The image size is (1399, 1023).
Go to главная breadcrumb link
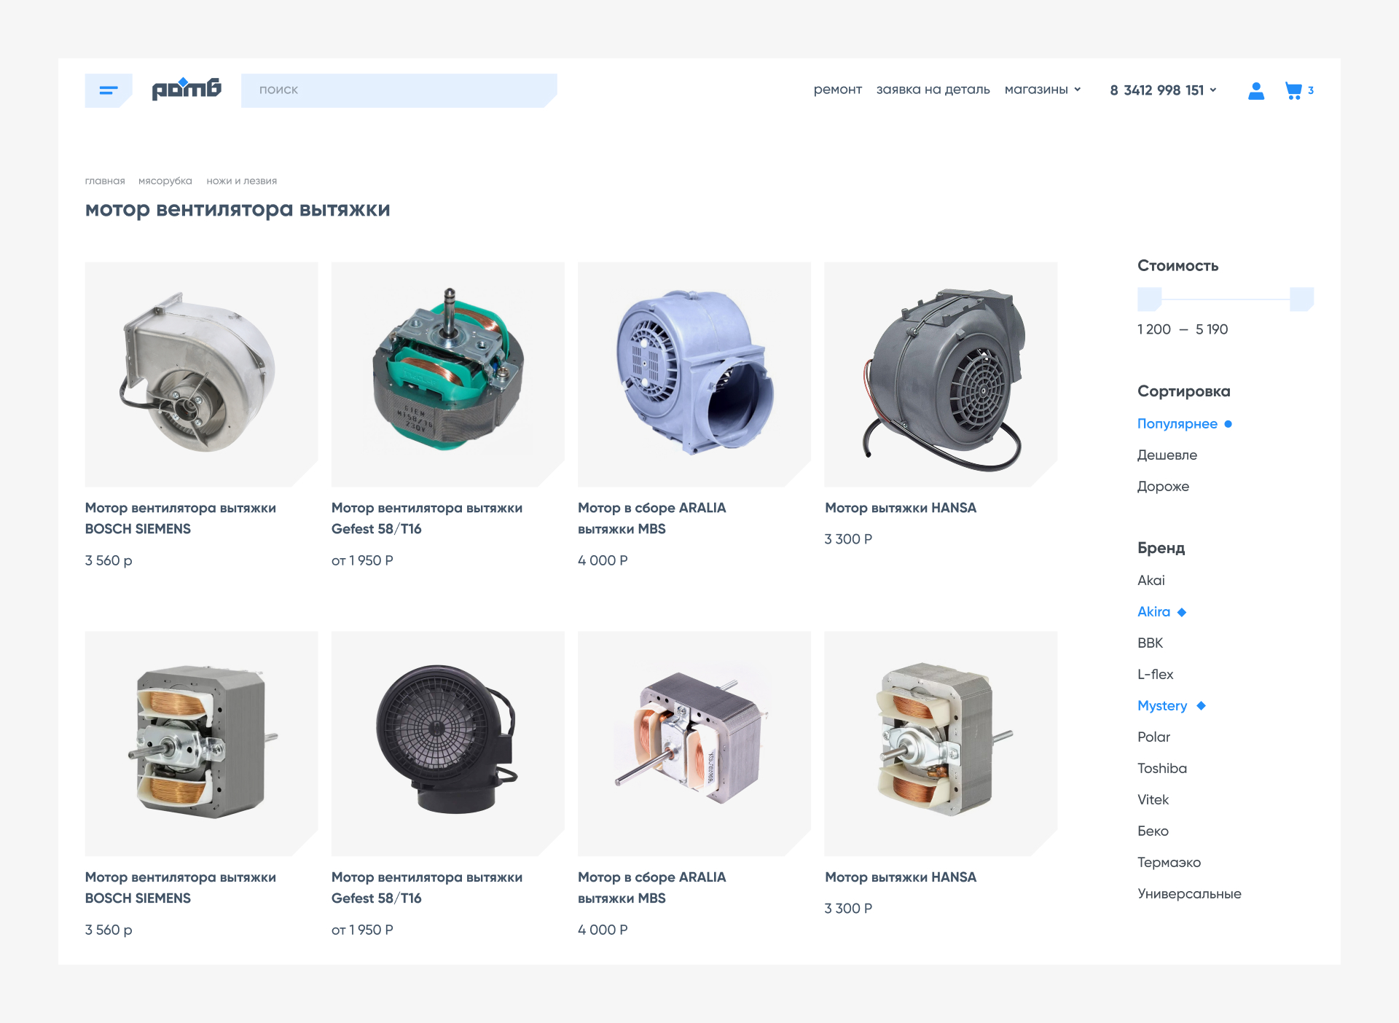(105, 181)
